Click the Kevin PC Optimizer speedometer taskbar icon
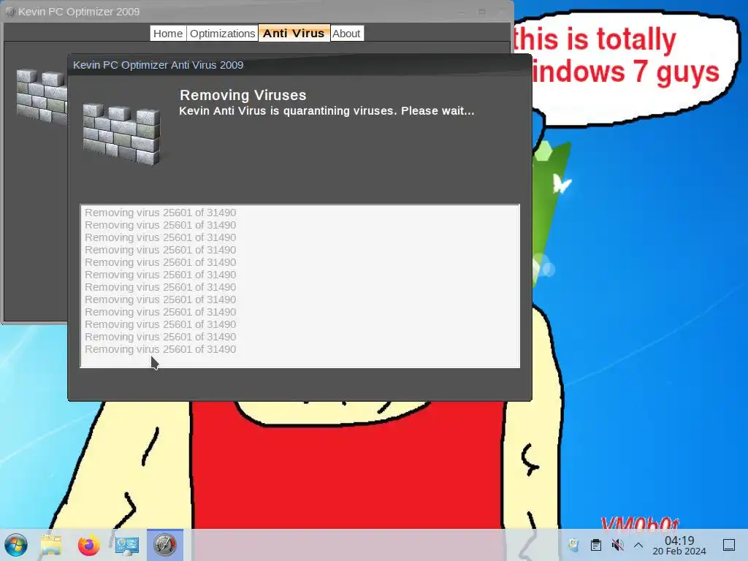Image resolution: width=748 pixels, height=561 pixels. tap(165, 545)
